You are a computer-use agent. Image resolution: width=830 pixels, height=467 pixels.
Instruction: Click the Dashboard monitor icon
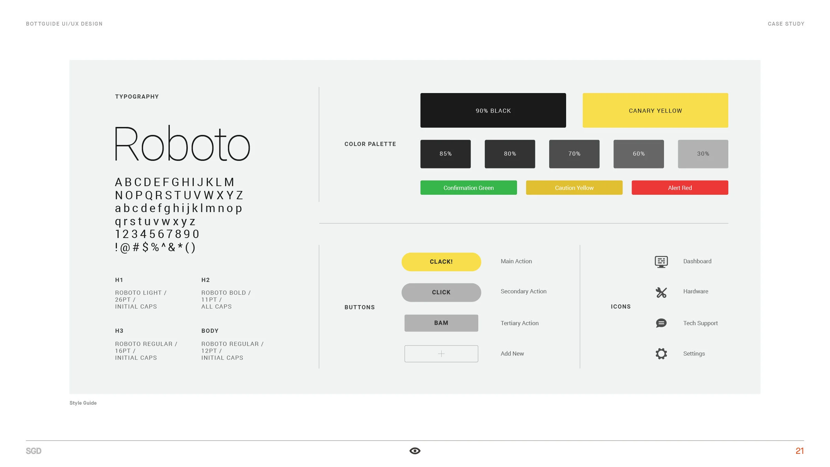coord(661,262)
